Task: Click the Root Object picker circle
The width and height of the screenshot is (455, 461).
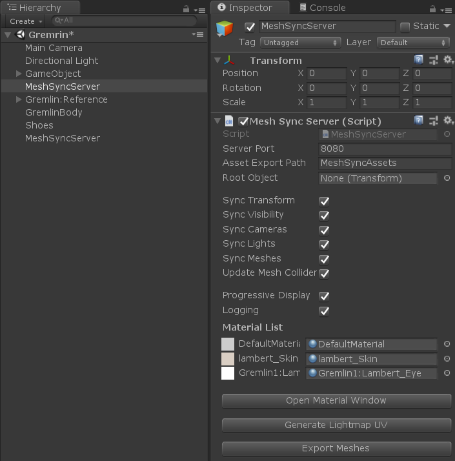Action: click(447, 178)
